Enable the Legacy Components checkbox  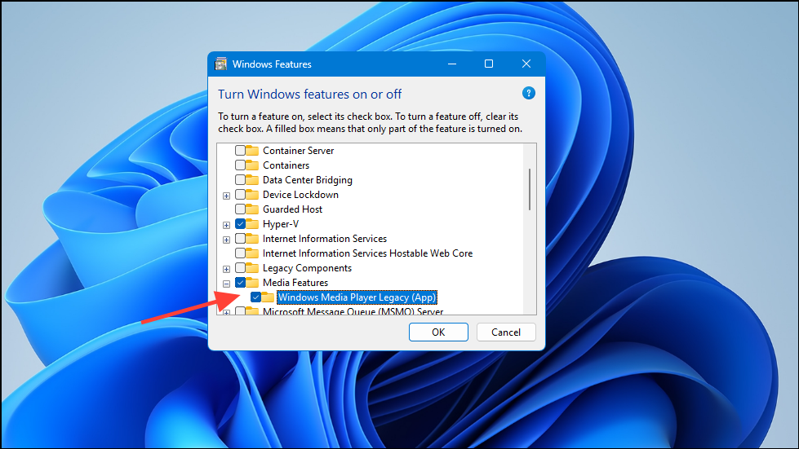pos(240,268)
